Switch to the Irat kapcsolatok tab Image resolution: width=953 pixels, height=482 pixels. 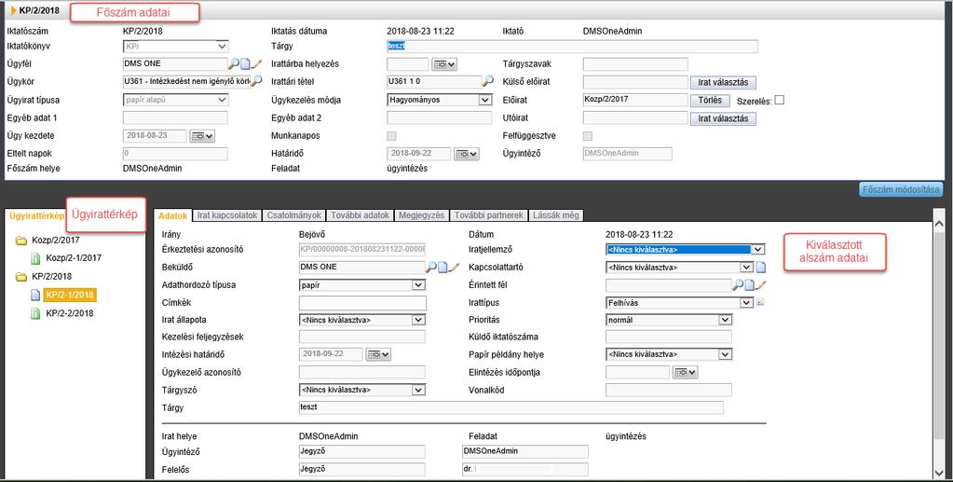(228, 215)
